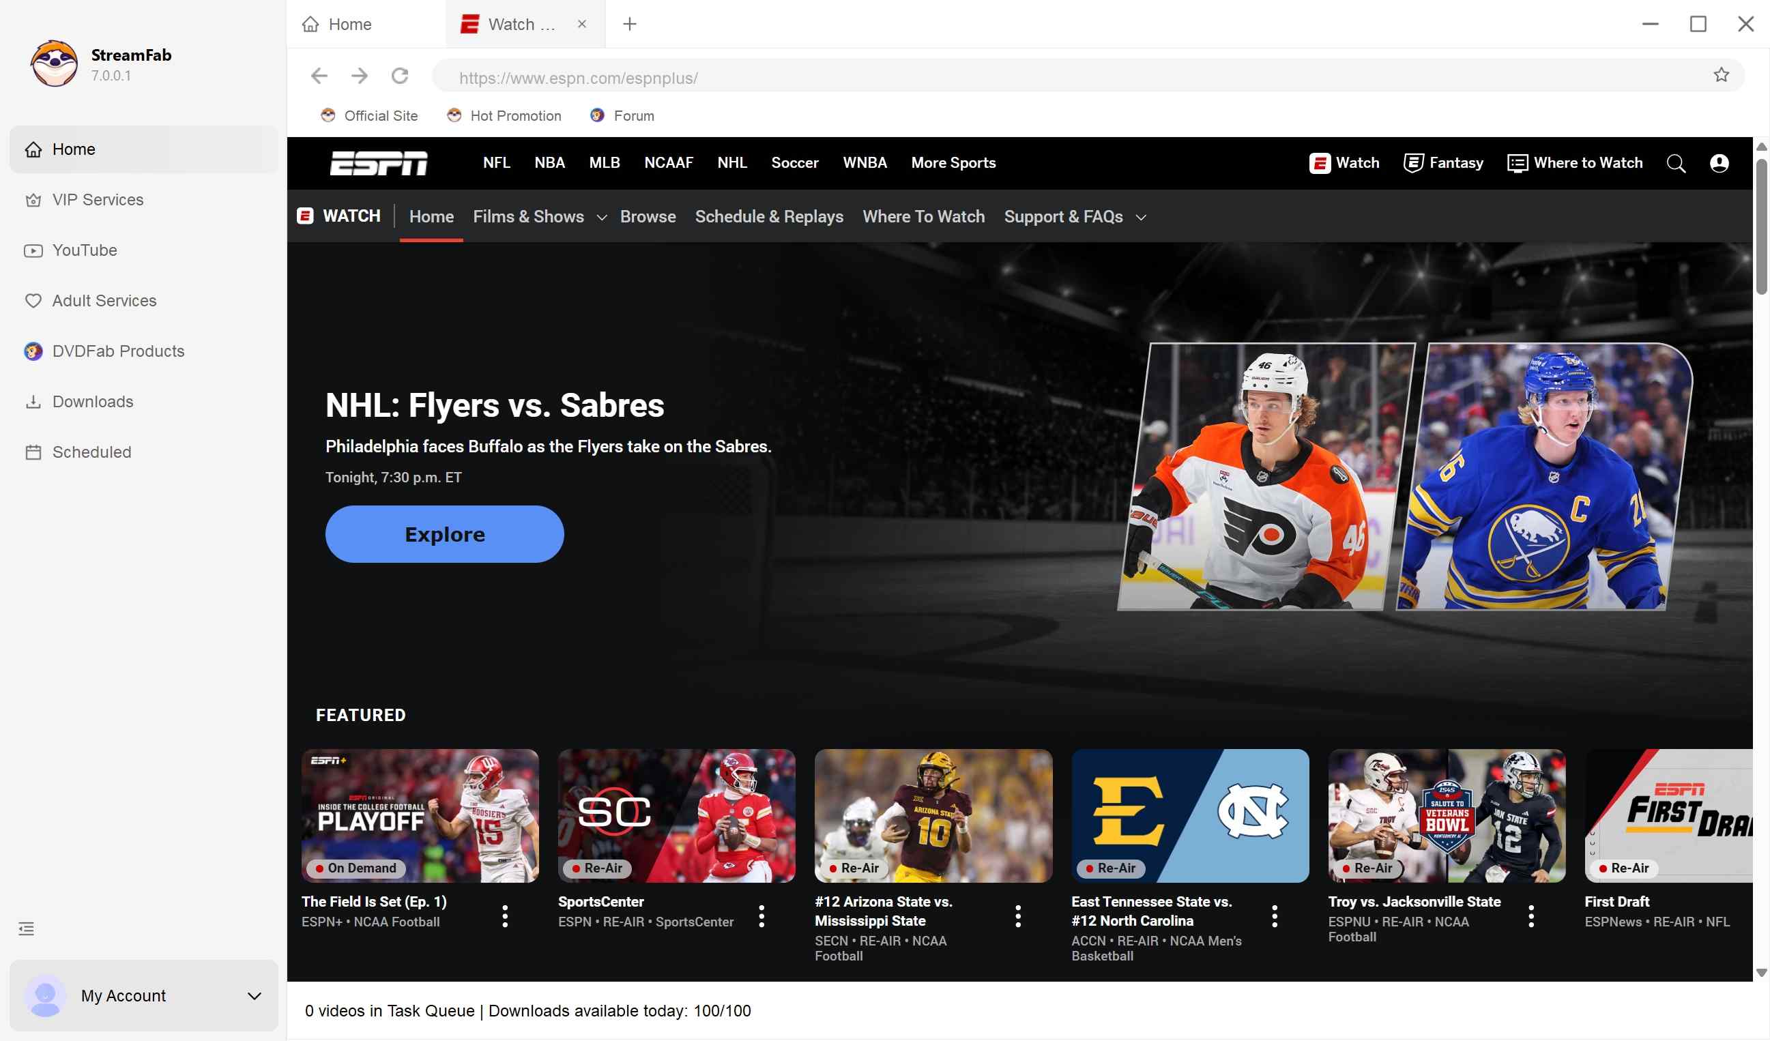1770x1041 pixels.
Task: Open DVDFab Products from the sidebar
Action: coord(117,351)
